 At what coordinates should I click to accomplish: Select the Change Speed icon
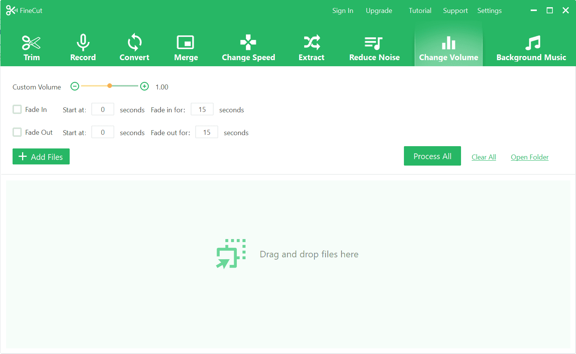tap(248, 42)
